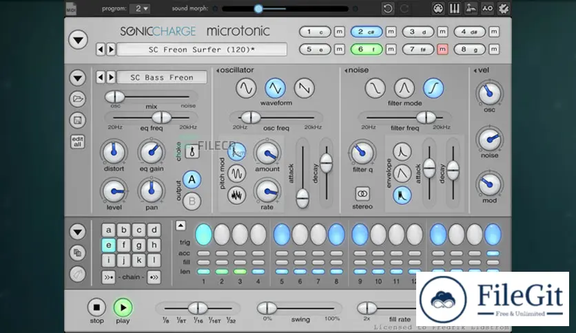Go to previous drum patch before SC Bass Freon
The image size is (576, 333).
tap(101, 77)
